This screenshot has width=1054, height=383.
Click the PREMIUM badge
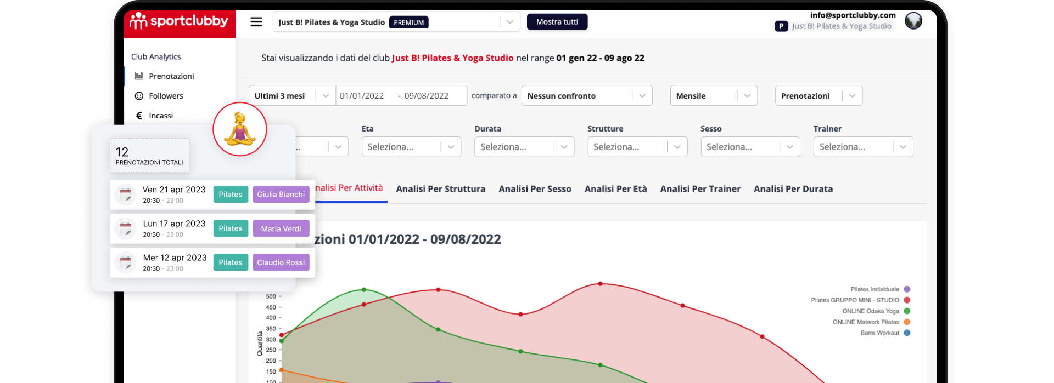click(x=409, y=22)
